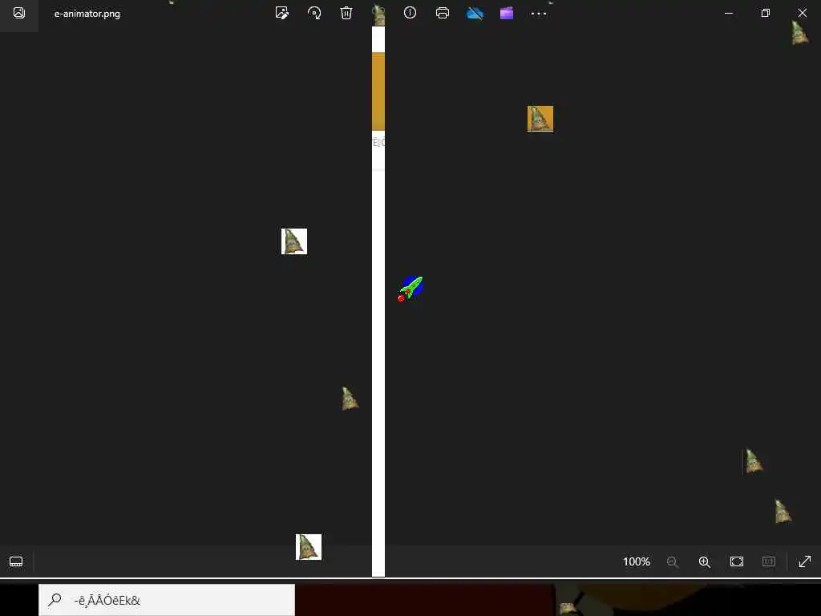Close the Photos window

[802, 13]
